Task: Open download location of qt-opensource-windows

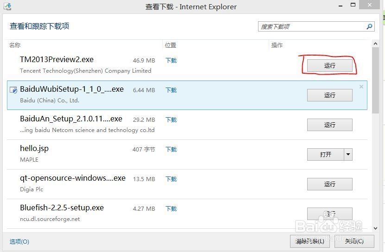Action: [171, 179]
